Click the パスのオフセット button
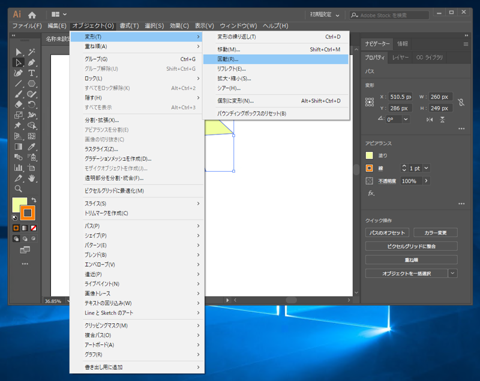The height and width of the screenshot is (381, 480). [x=387, y=233]
